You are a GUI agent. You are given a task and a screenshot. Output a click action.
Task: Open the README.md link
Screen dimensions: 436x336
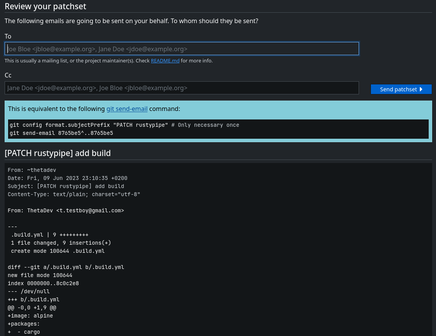coord(165,61)
